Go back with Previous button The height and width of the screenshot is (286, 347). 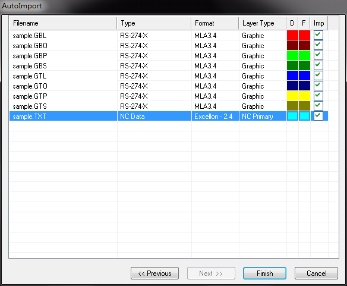tap(154, 273)
